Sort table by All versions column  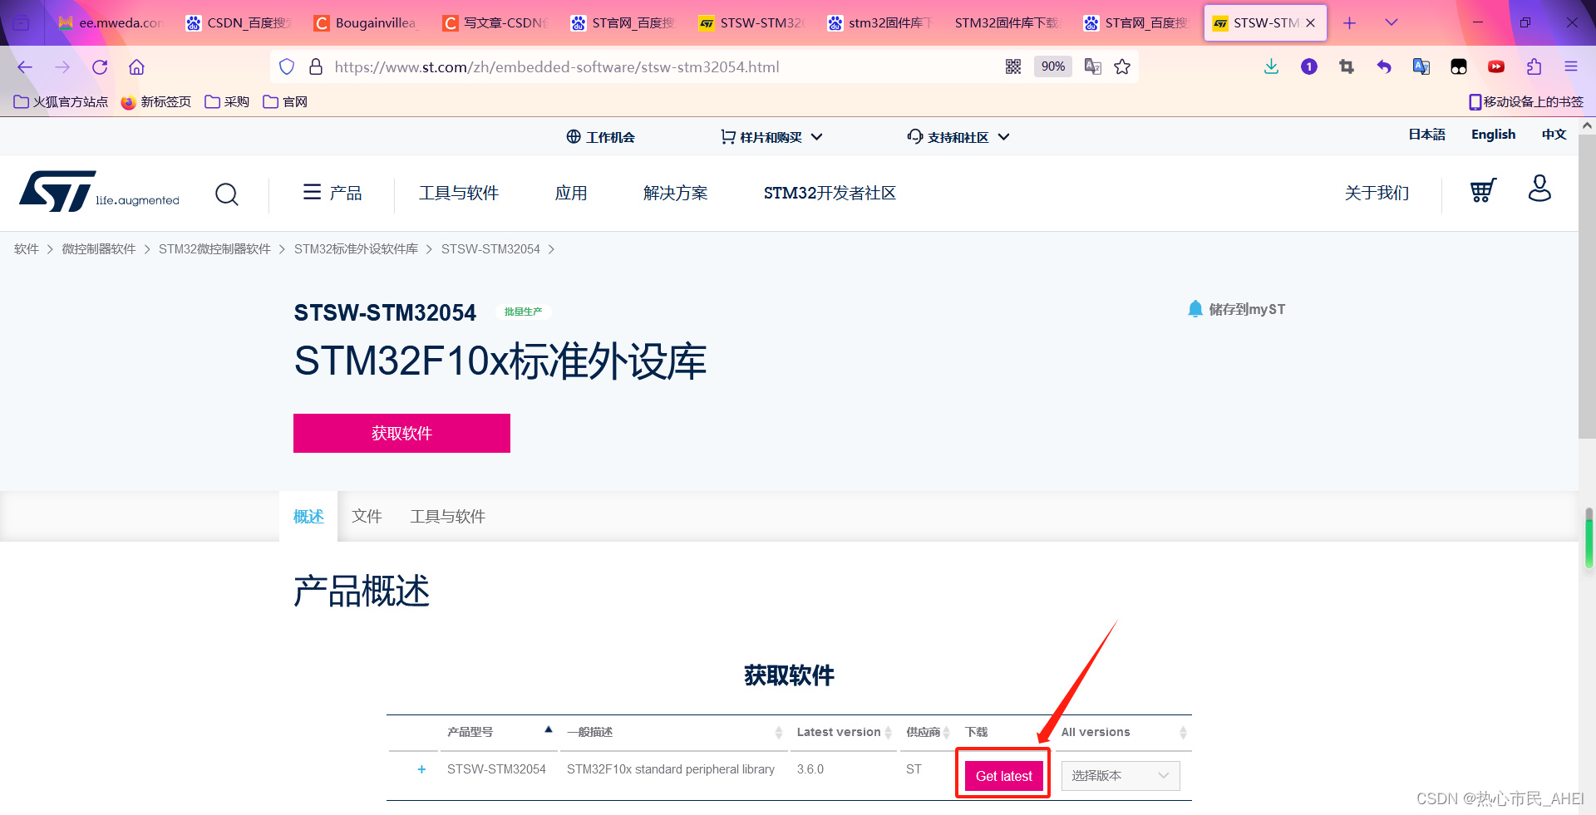(x=1124, y=732)
